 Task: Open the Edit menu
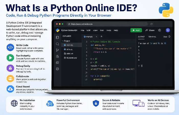(88, 30)
